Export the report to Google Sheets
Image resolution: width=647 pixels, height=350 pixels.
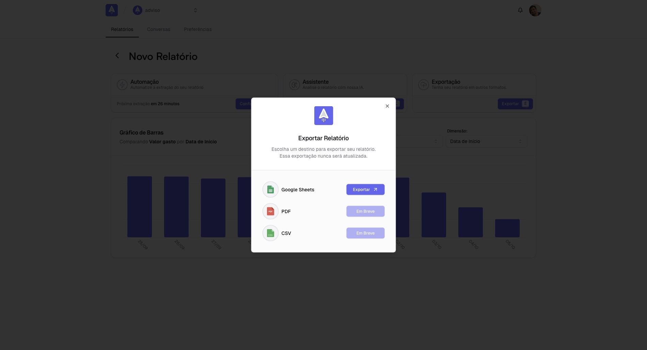[x=365, y=190]
